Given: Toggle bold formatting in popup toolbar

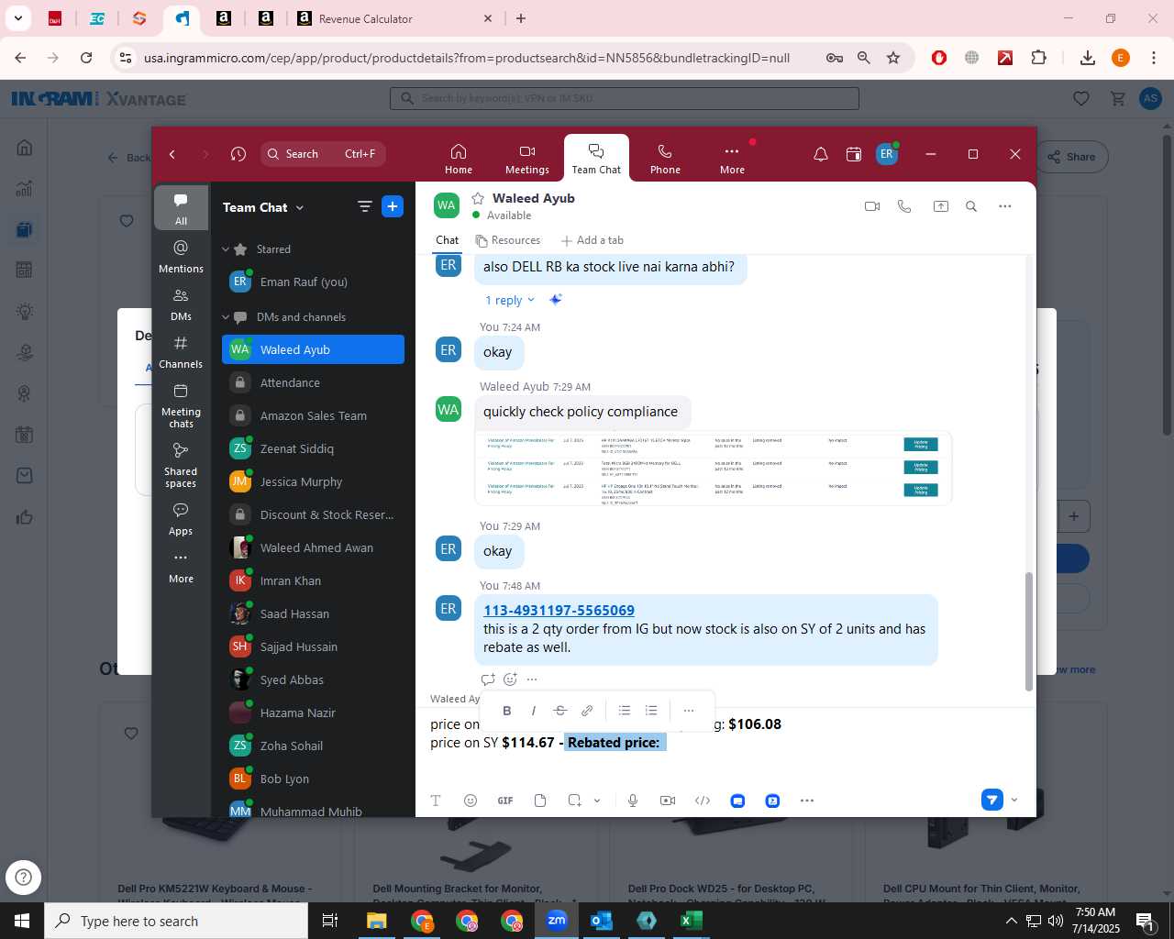Looking at the screenshot, I should click(x=506, y=711).
